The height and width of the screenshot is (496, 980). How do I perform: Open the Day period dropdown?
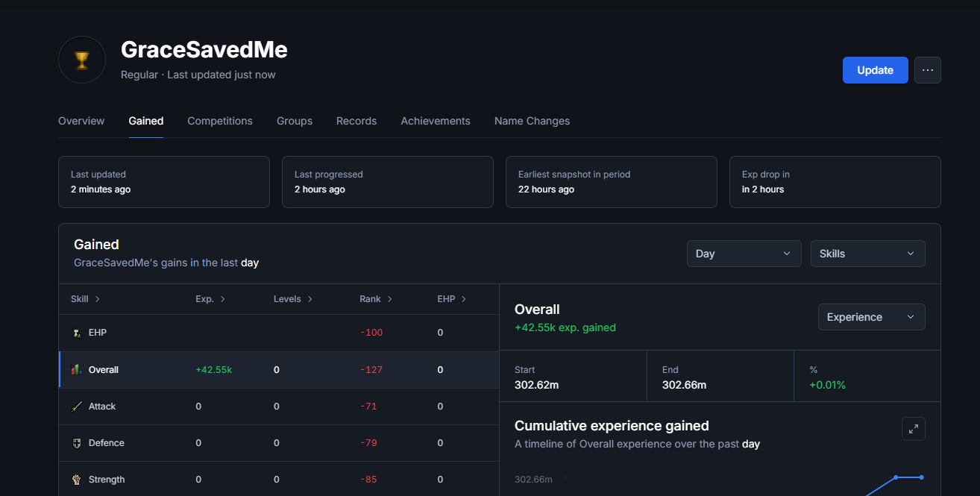744,254
